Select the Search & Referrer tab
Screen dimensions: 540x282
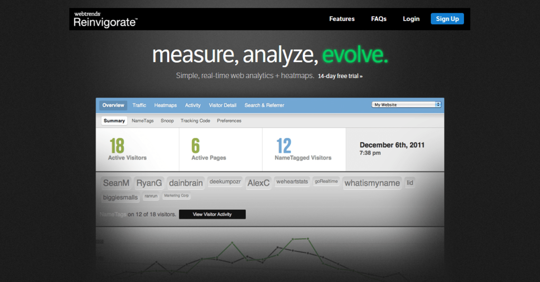[264, 105]
